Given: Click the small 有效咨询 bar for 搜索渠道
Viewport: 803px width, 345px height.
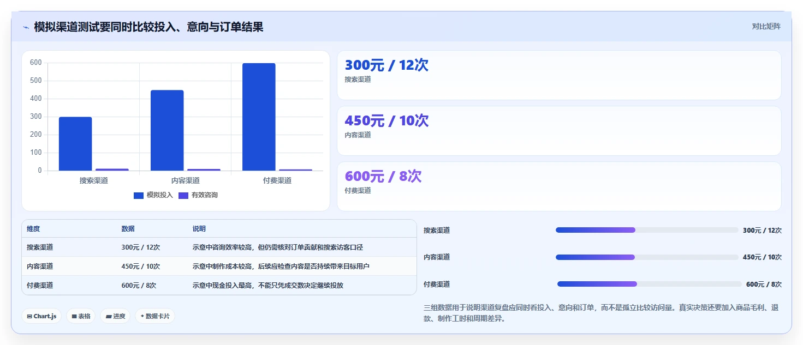Looking at the screenshot, I should coord(112,170).
